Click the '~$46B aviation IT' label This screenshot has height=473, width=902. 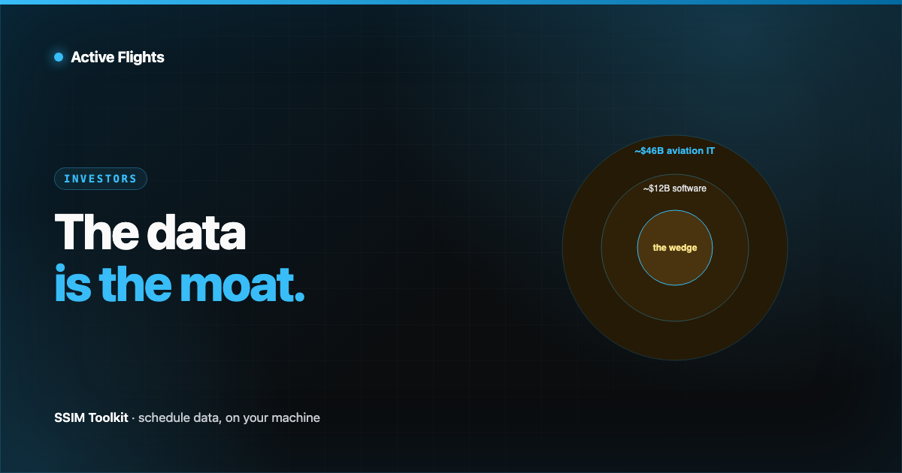coord(674,151)
